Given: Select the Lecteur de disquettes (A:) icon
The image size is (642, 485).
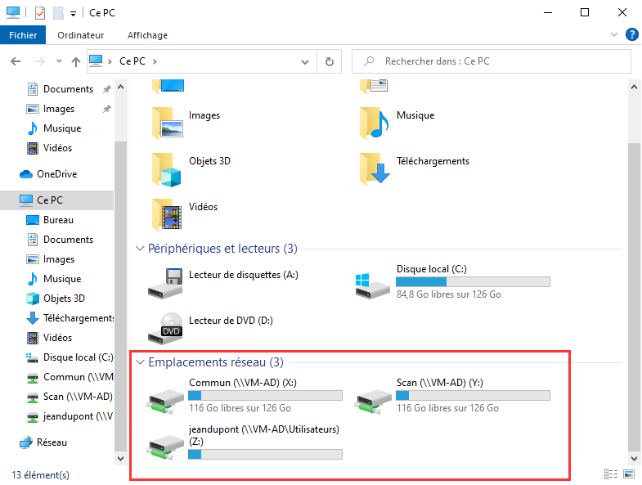Looking at the screenshot, I should pos(165,282).
